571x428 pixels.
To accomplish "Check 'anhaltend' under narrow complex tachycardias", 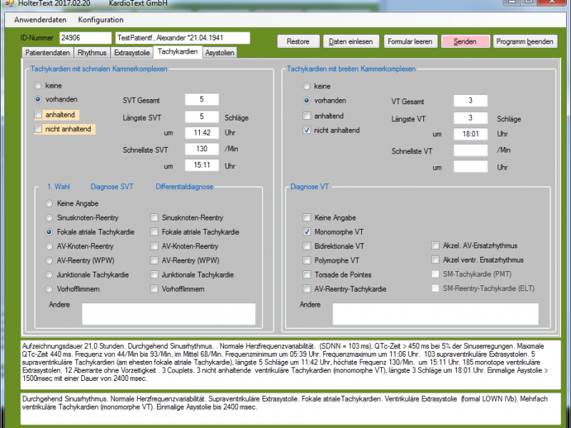I will point(39,115).
